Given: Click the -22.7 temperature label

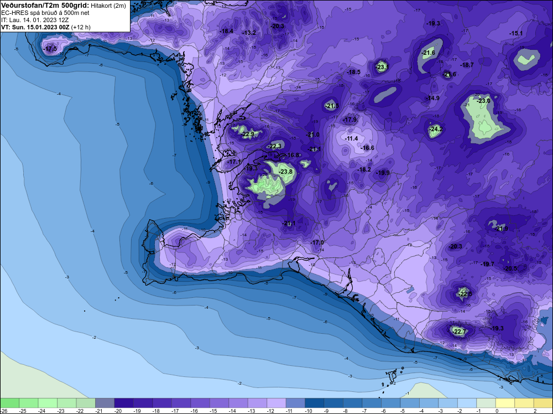Looking at the screenshot, I should click(x=460, y=332).
